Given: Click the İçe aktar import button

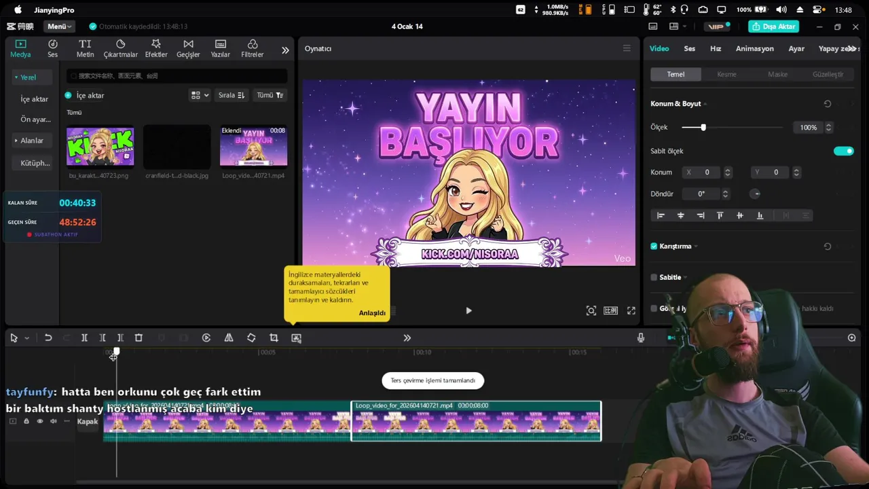Looking at the screenshot, I should (x=85, y=95).
